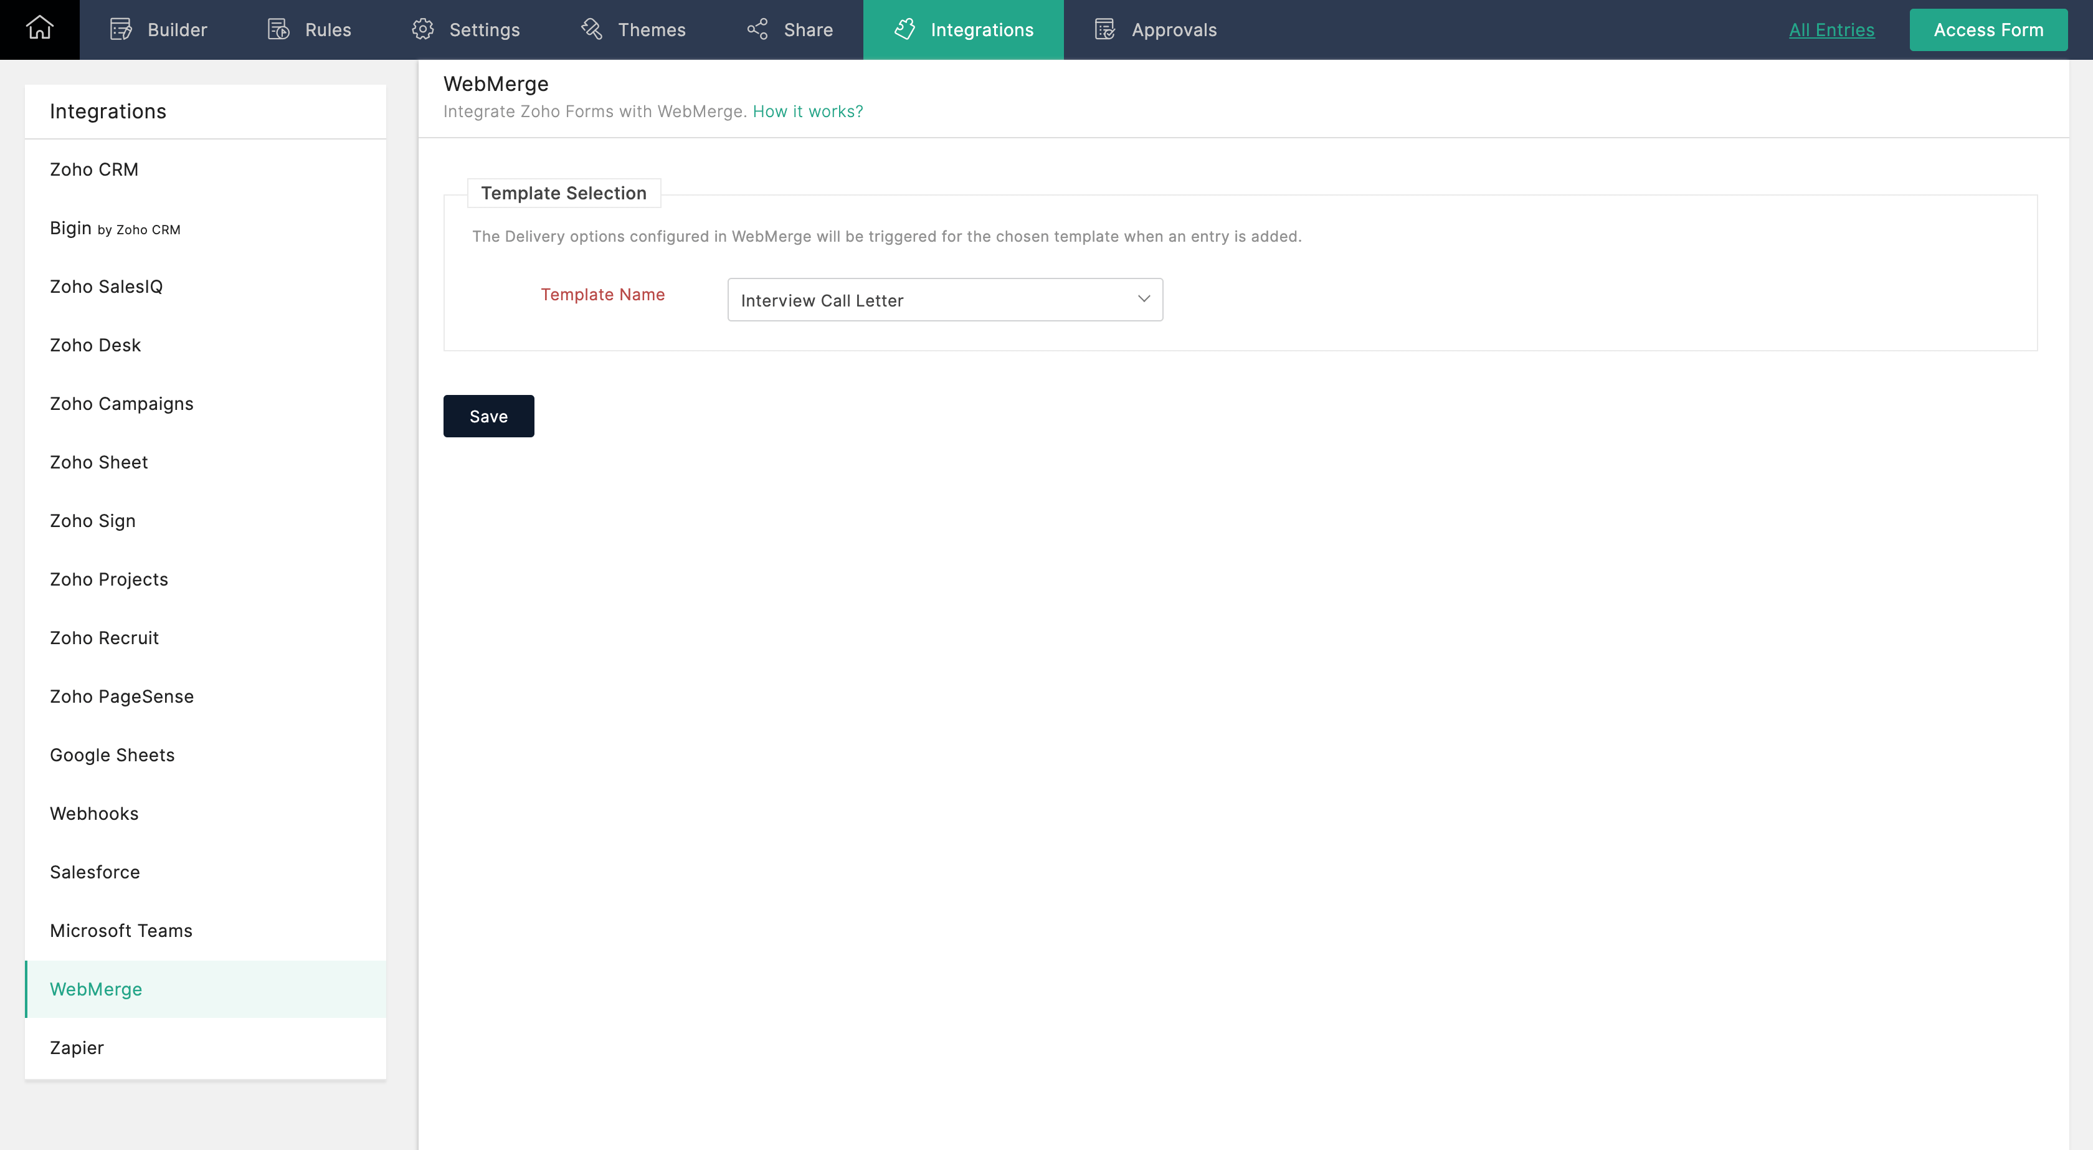
Task: Select the Integrations tab
Action: pyautogui.click(x=963, y=29)
